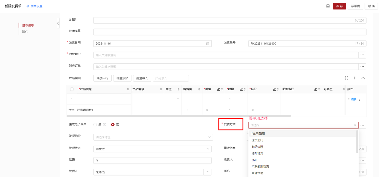Click the 批量添加 button
The width and height of the screenshot is (379, 177).
click(122, 78)
